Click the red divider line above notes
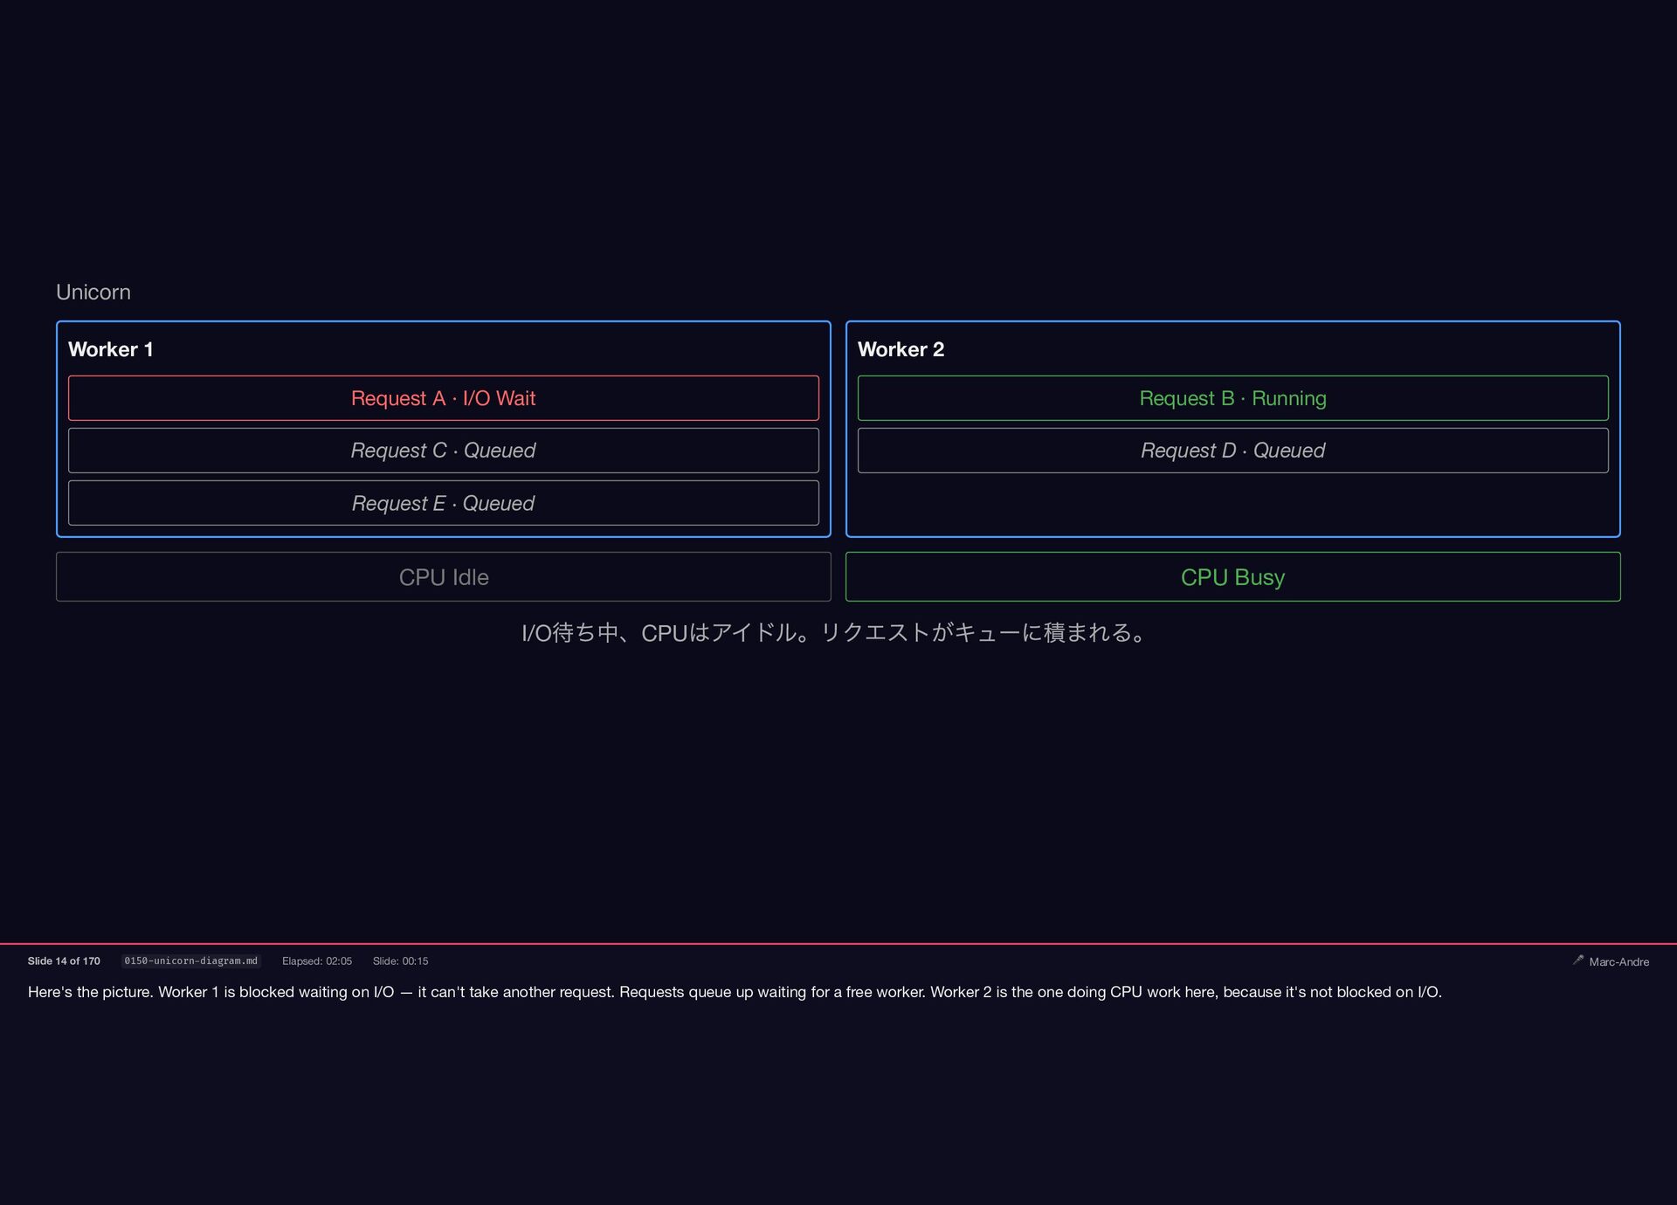 838,943
